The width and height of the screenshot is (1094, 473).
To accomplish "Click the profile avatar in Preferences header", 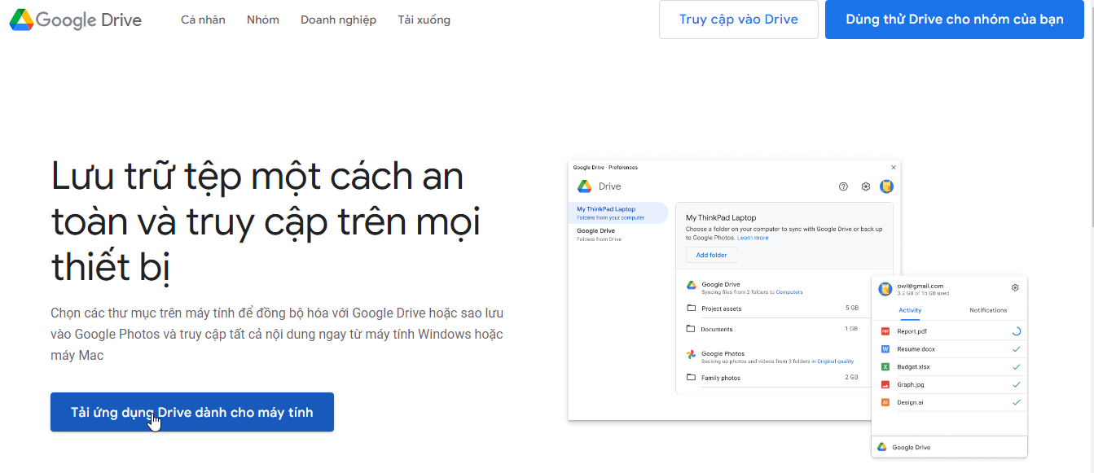I will pyautogui.click(x=886, y=186).
